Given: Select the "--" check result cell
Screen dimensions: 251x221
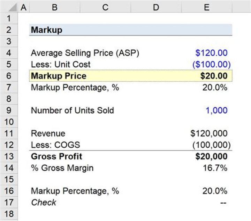Looking at the screenshot, I should point(223,203).
